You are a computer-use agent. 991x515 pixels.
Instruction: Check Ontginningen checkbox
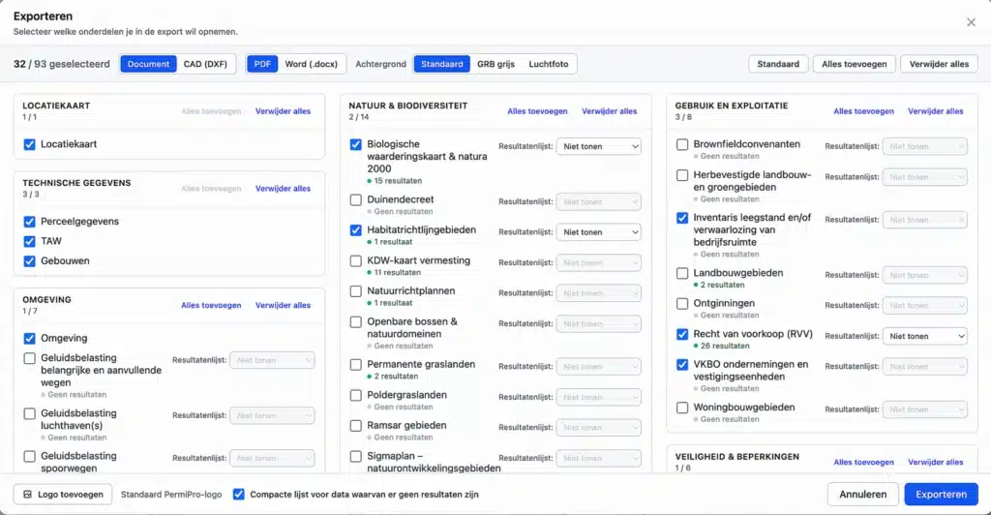coord(682,304)
